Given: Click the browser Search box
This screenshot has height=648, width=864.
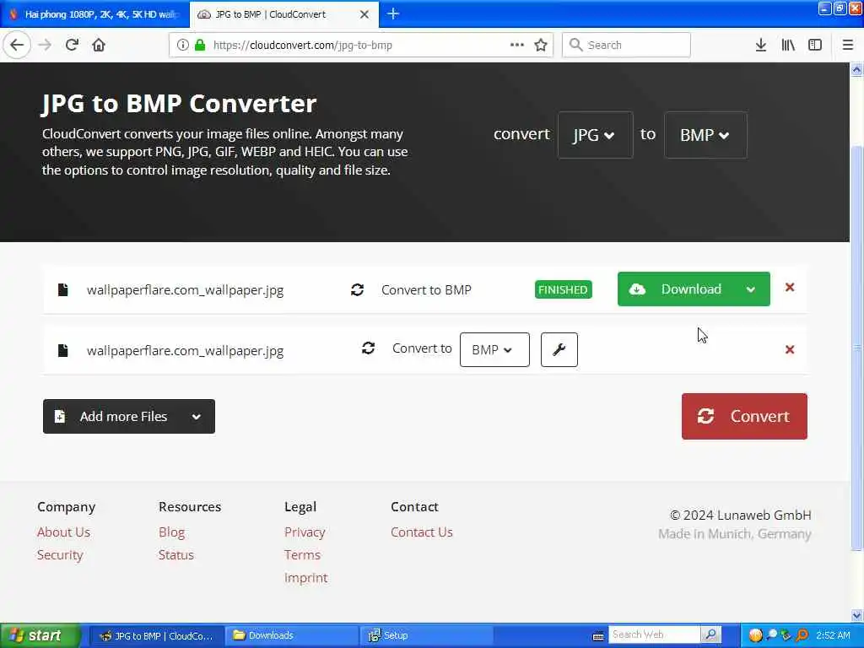Looking at the screenshot, I should click(626, 45).
